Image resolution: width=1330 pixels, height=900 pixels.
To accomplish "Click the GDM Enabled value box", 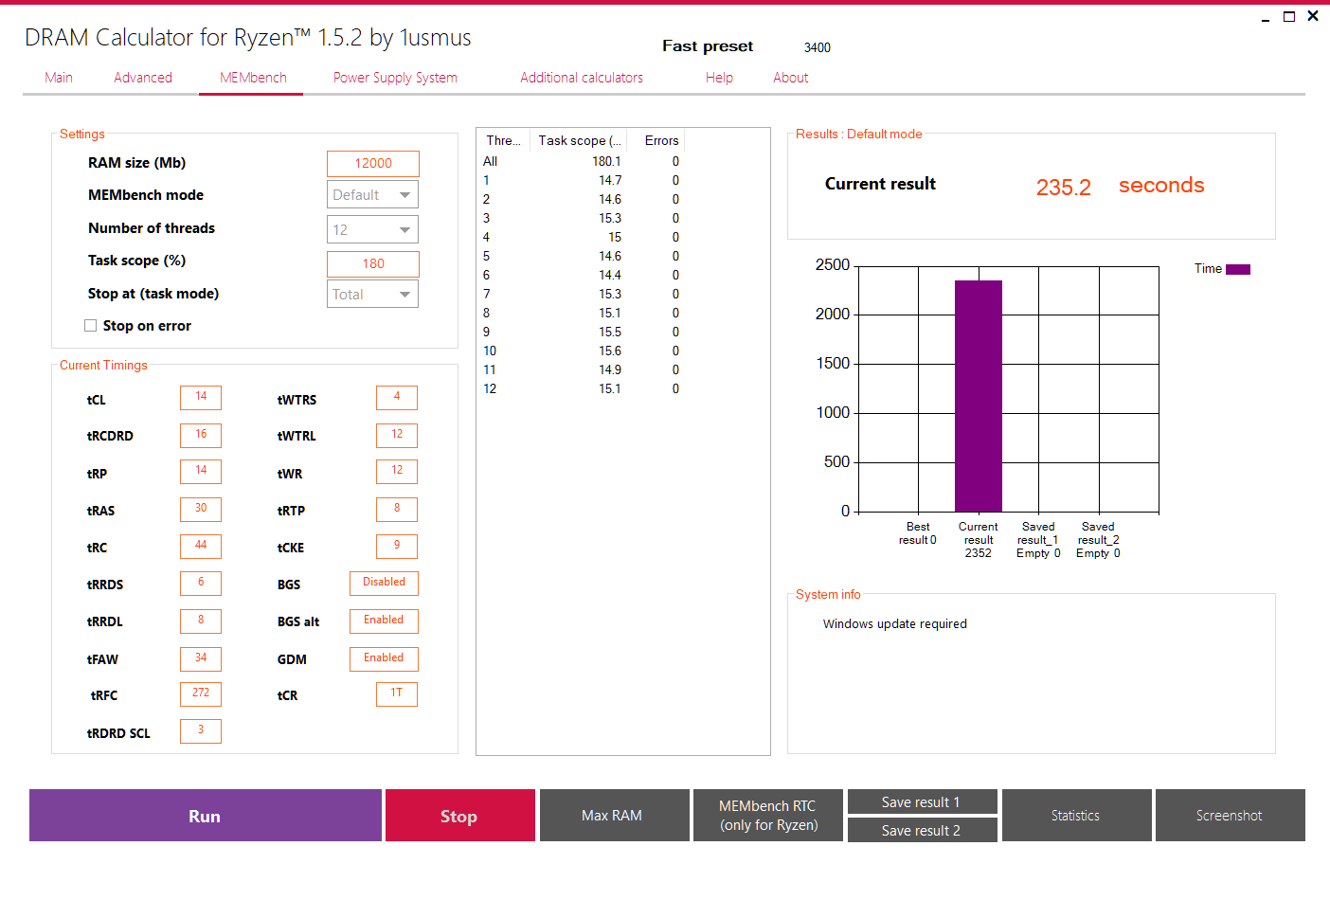I will point(384,658).
